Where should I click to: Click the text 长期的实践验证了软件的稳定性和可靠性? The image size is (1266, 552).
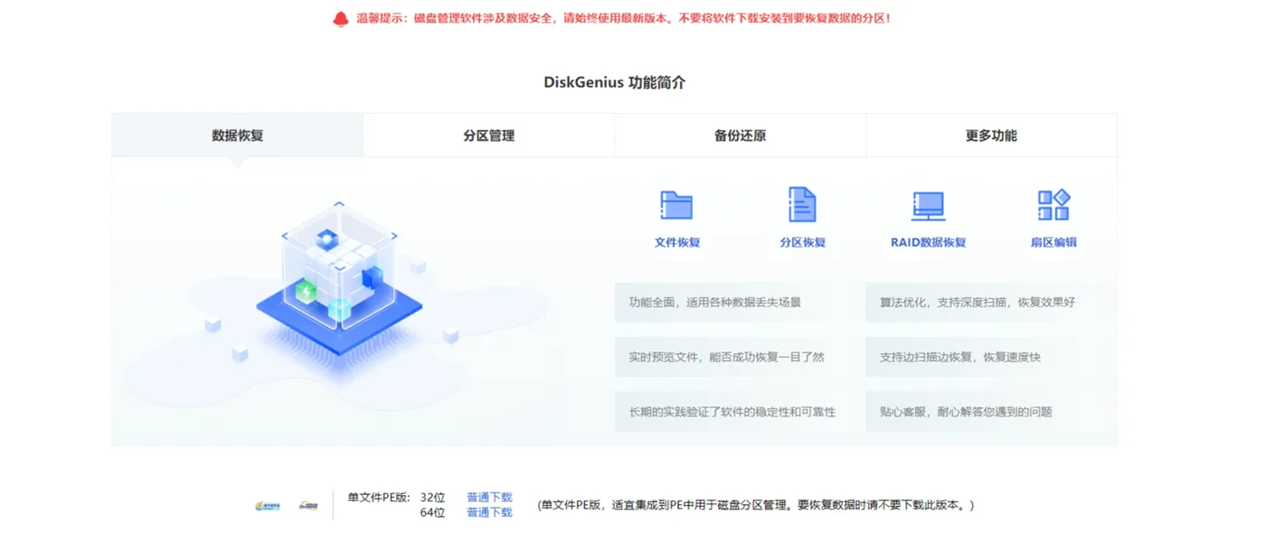[x=732, y=412]
